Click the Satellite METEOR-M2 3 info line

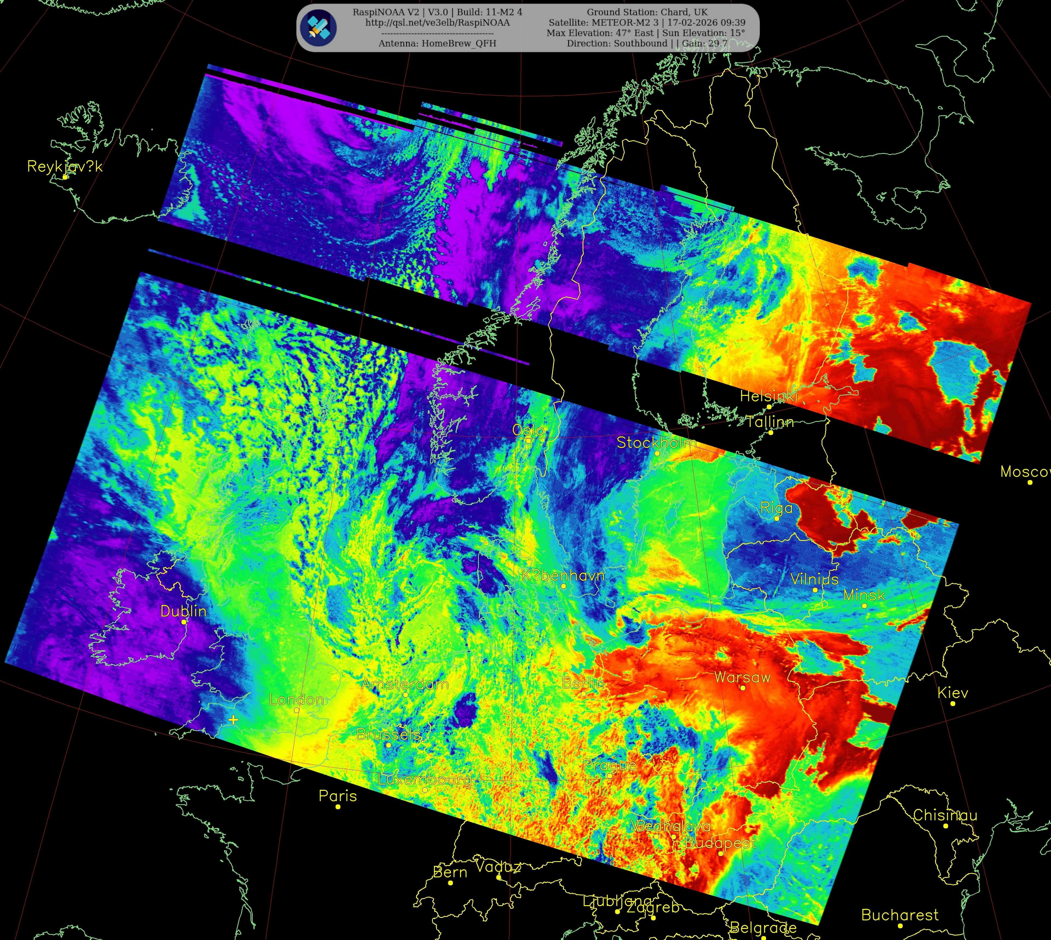[647, 23]
